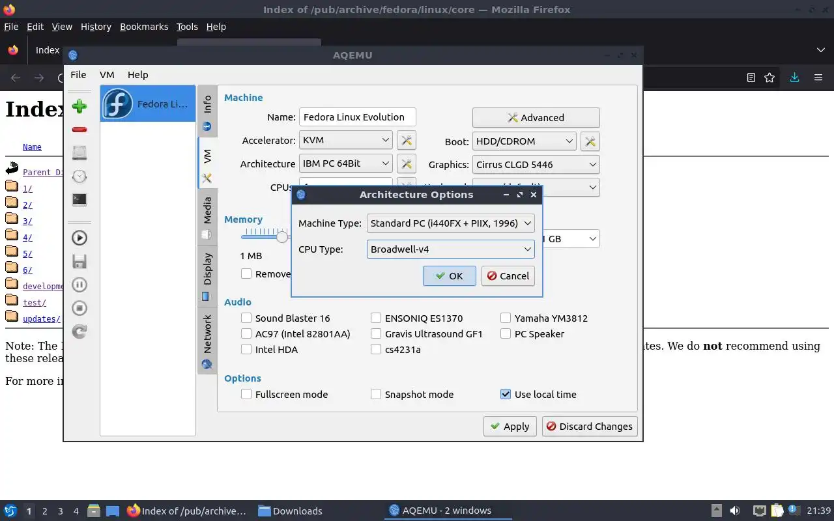Open AQEMU Help menu
This screenshot has width=834, height=521.
tap(137, 74)
